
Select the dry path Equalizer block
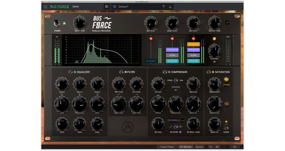(151, 61)
